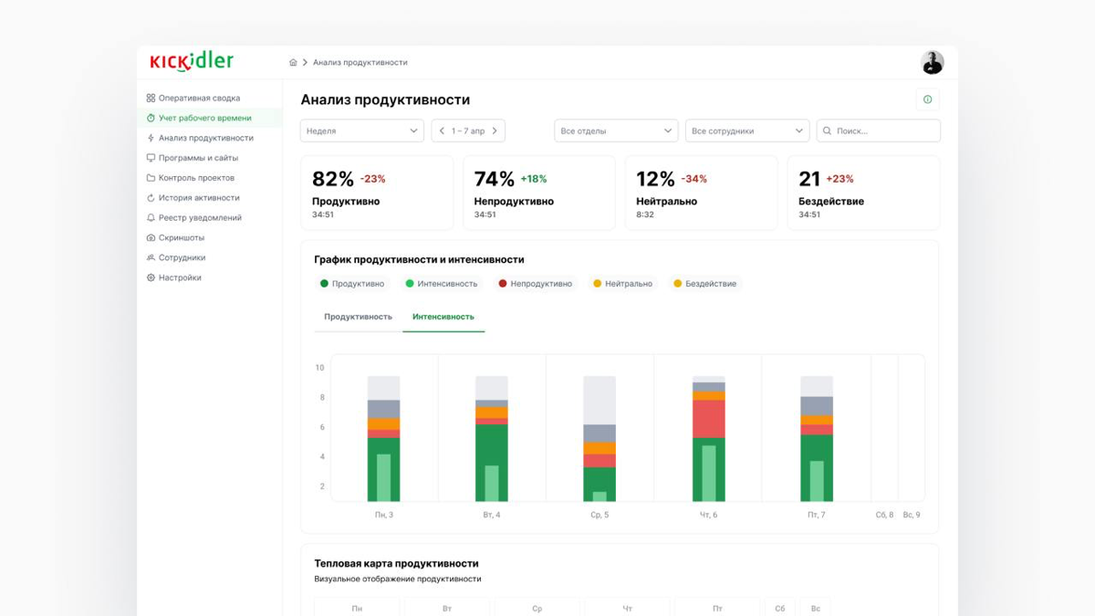Click the Вс heatmap column header
1095x616 pixels.
coord(816,608)
